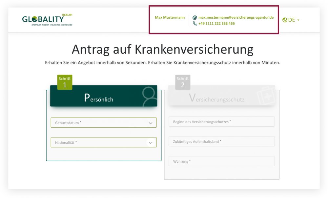Focus the Beginn des Versicherungsschutzes field

coord(222,122)
